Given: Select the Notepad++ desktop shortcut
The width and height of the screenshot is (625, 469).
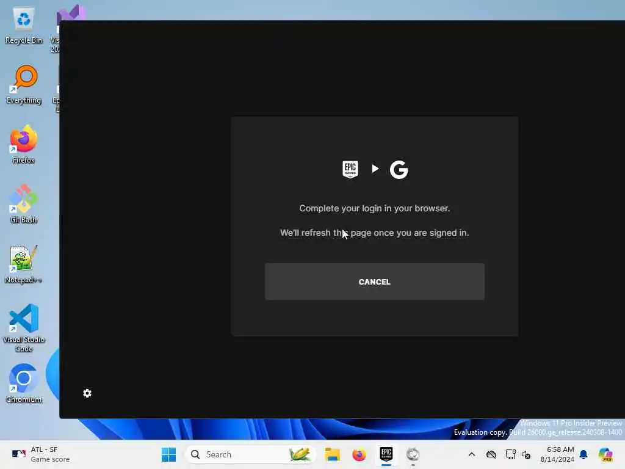Looking at the screenshot, I should [24, 264].
